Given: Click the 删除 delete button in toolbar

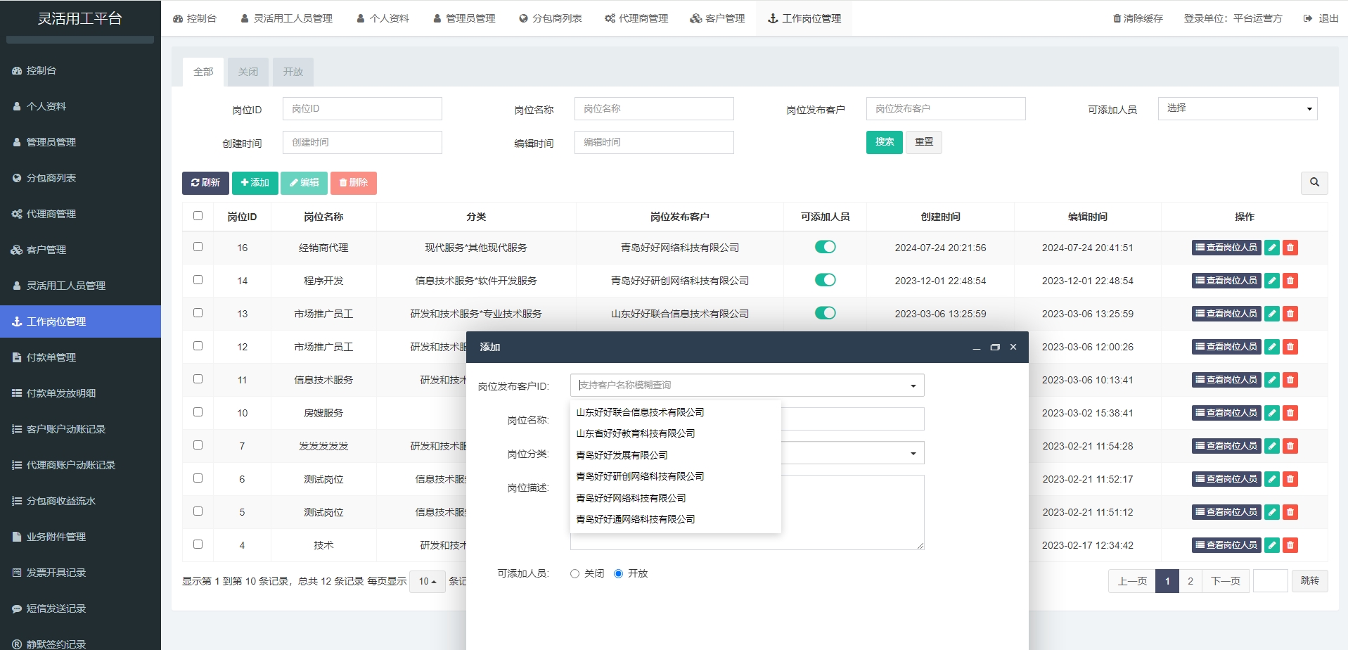Looking at the screenshot, I should click(354, 183).
